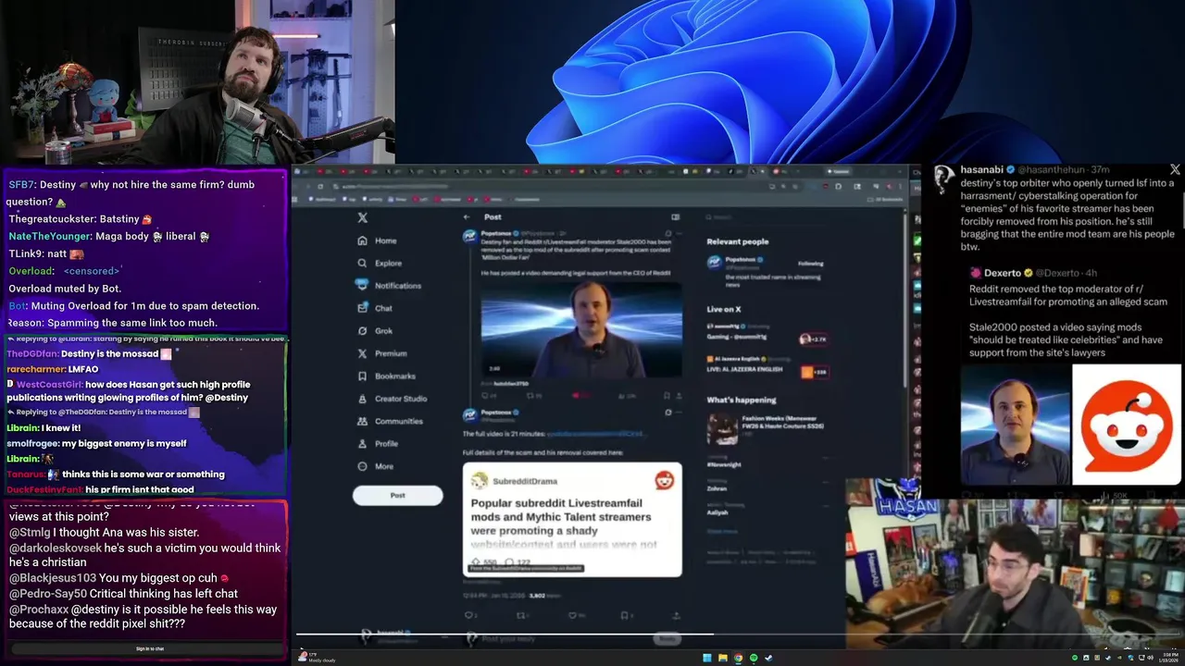This screenshot has height=666, width=1185.
Task: Click the Following button for Popstonox
Action: (810, 263)
